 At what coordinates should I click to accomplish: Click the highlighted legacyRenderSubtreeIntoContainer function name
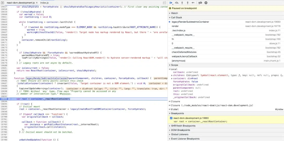tap(47, 78)
